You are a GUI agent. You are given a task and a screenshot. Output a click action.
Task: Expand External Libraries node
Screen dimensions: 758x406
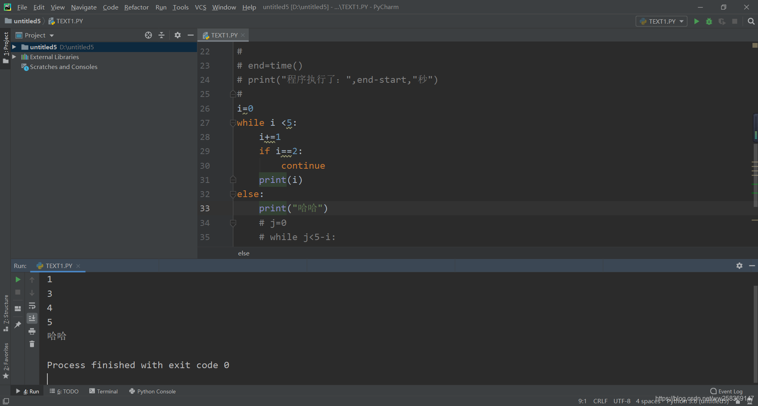[x=14, y=57]
